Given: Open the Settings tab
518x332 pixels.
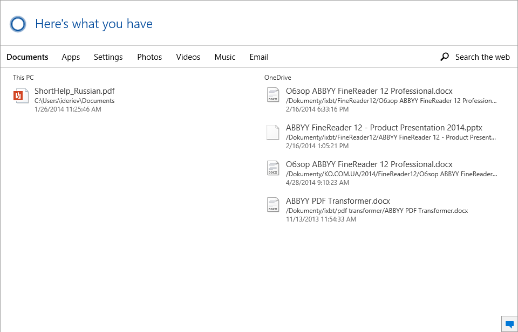Looking at the screenshot, I should pyautogui.click(x=108, y=57).
